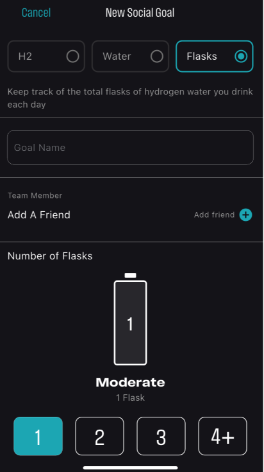Choose 1 flask button
This screenshot has width=264, height=472.
[38, 436]
